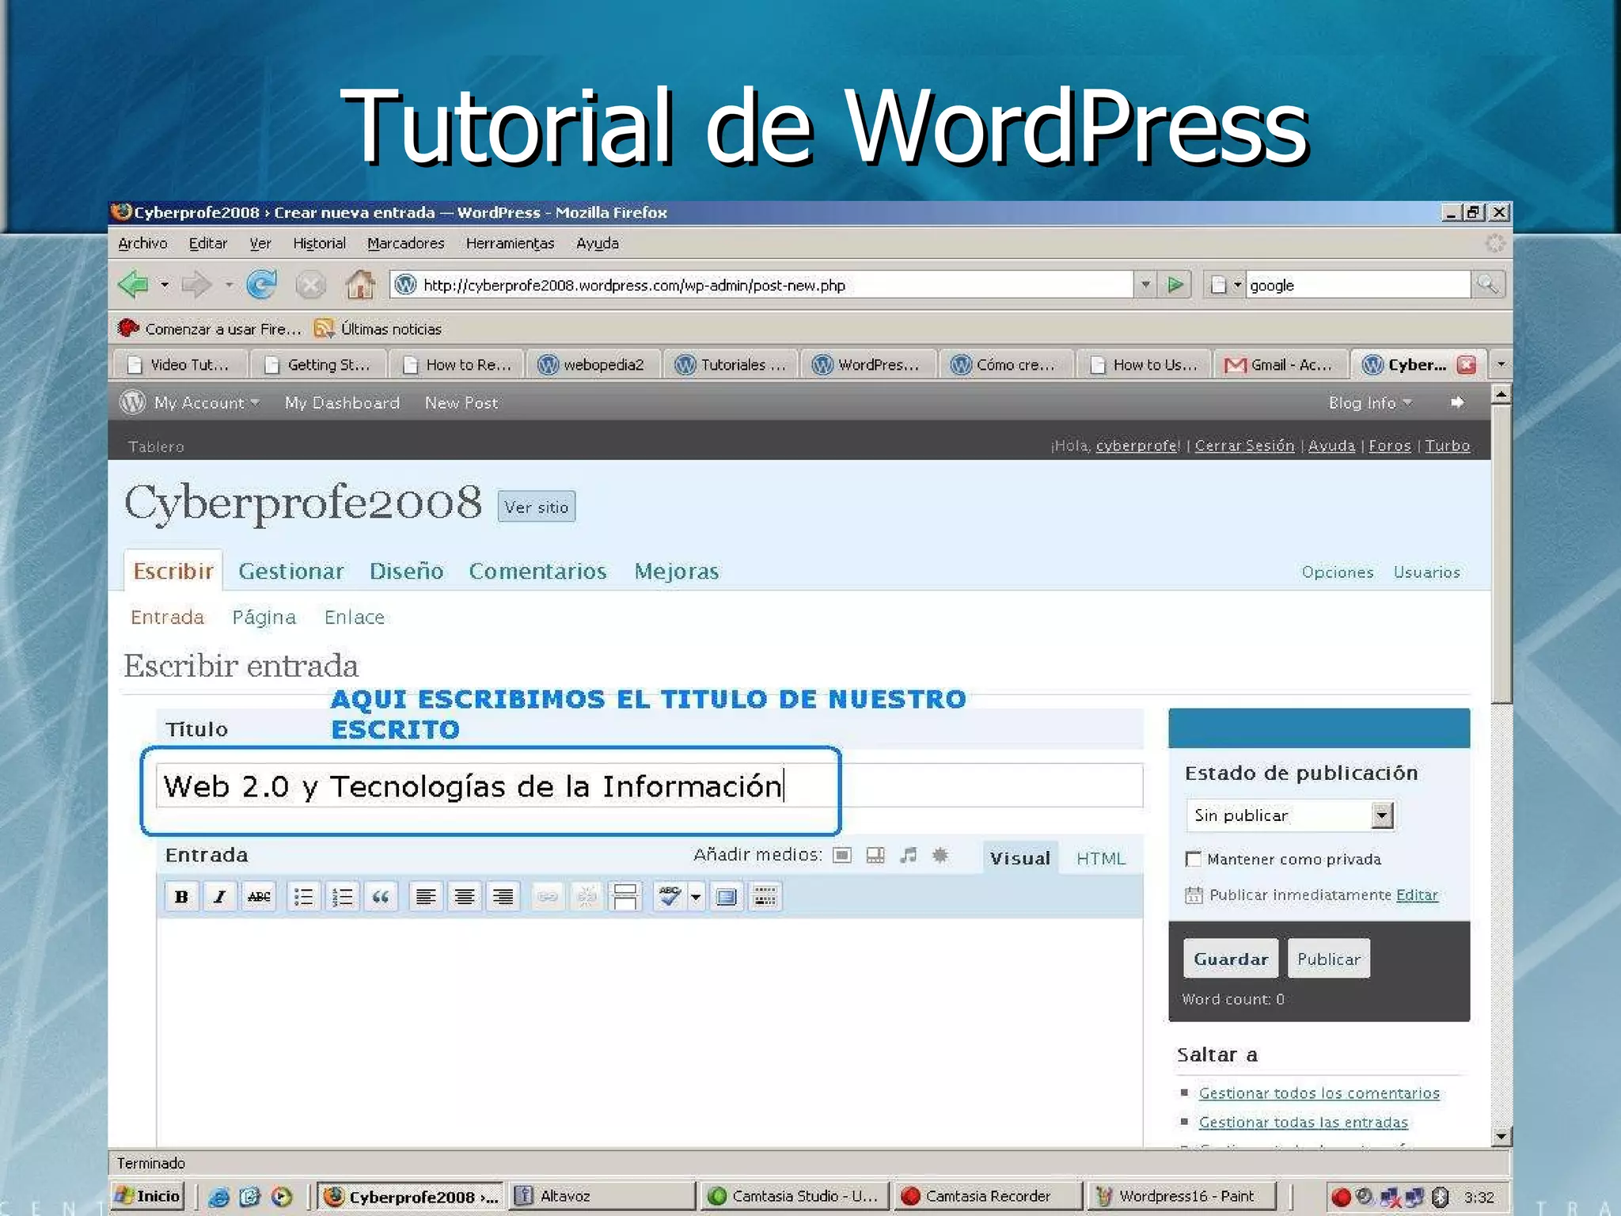Open back button history dropdown

165,284
